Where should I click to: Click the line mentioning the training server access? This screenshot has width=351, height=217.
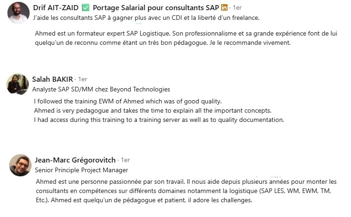tap(159, 120)
